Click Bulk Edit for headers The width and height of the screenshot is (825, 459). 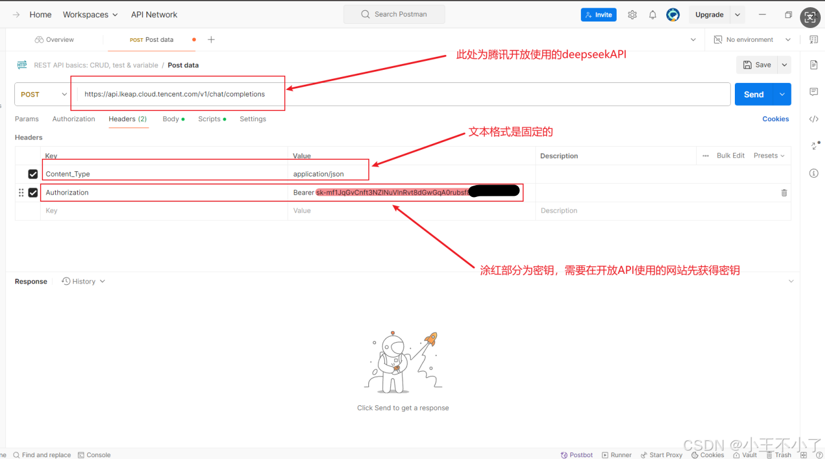731,156
